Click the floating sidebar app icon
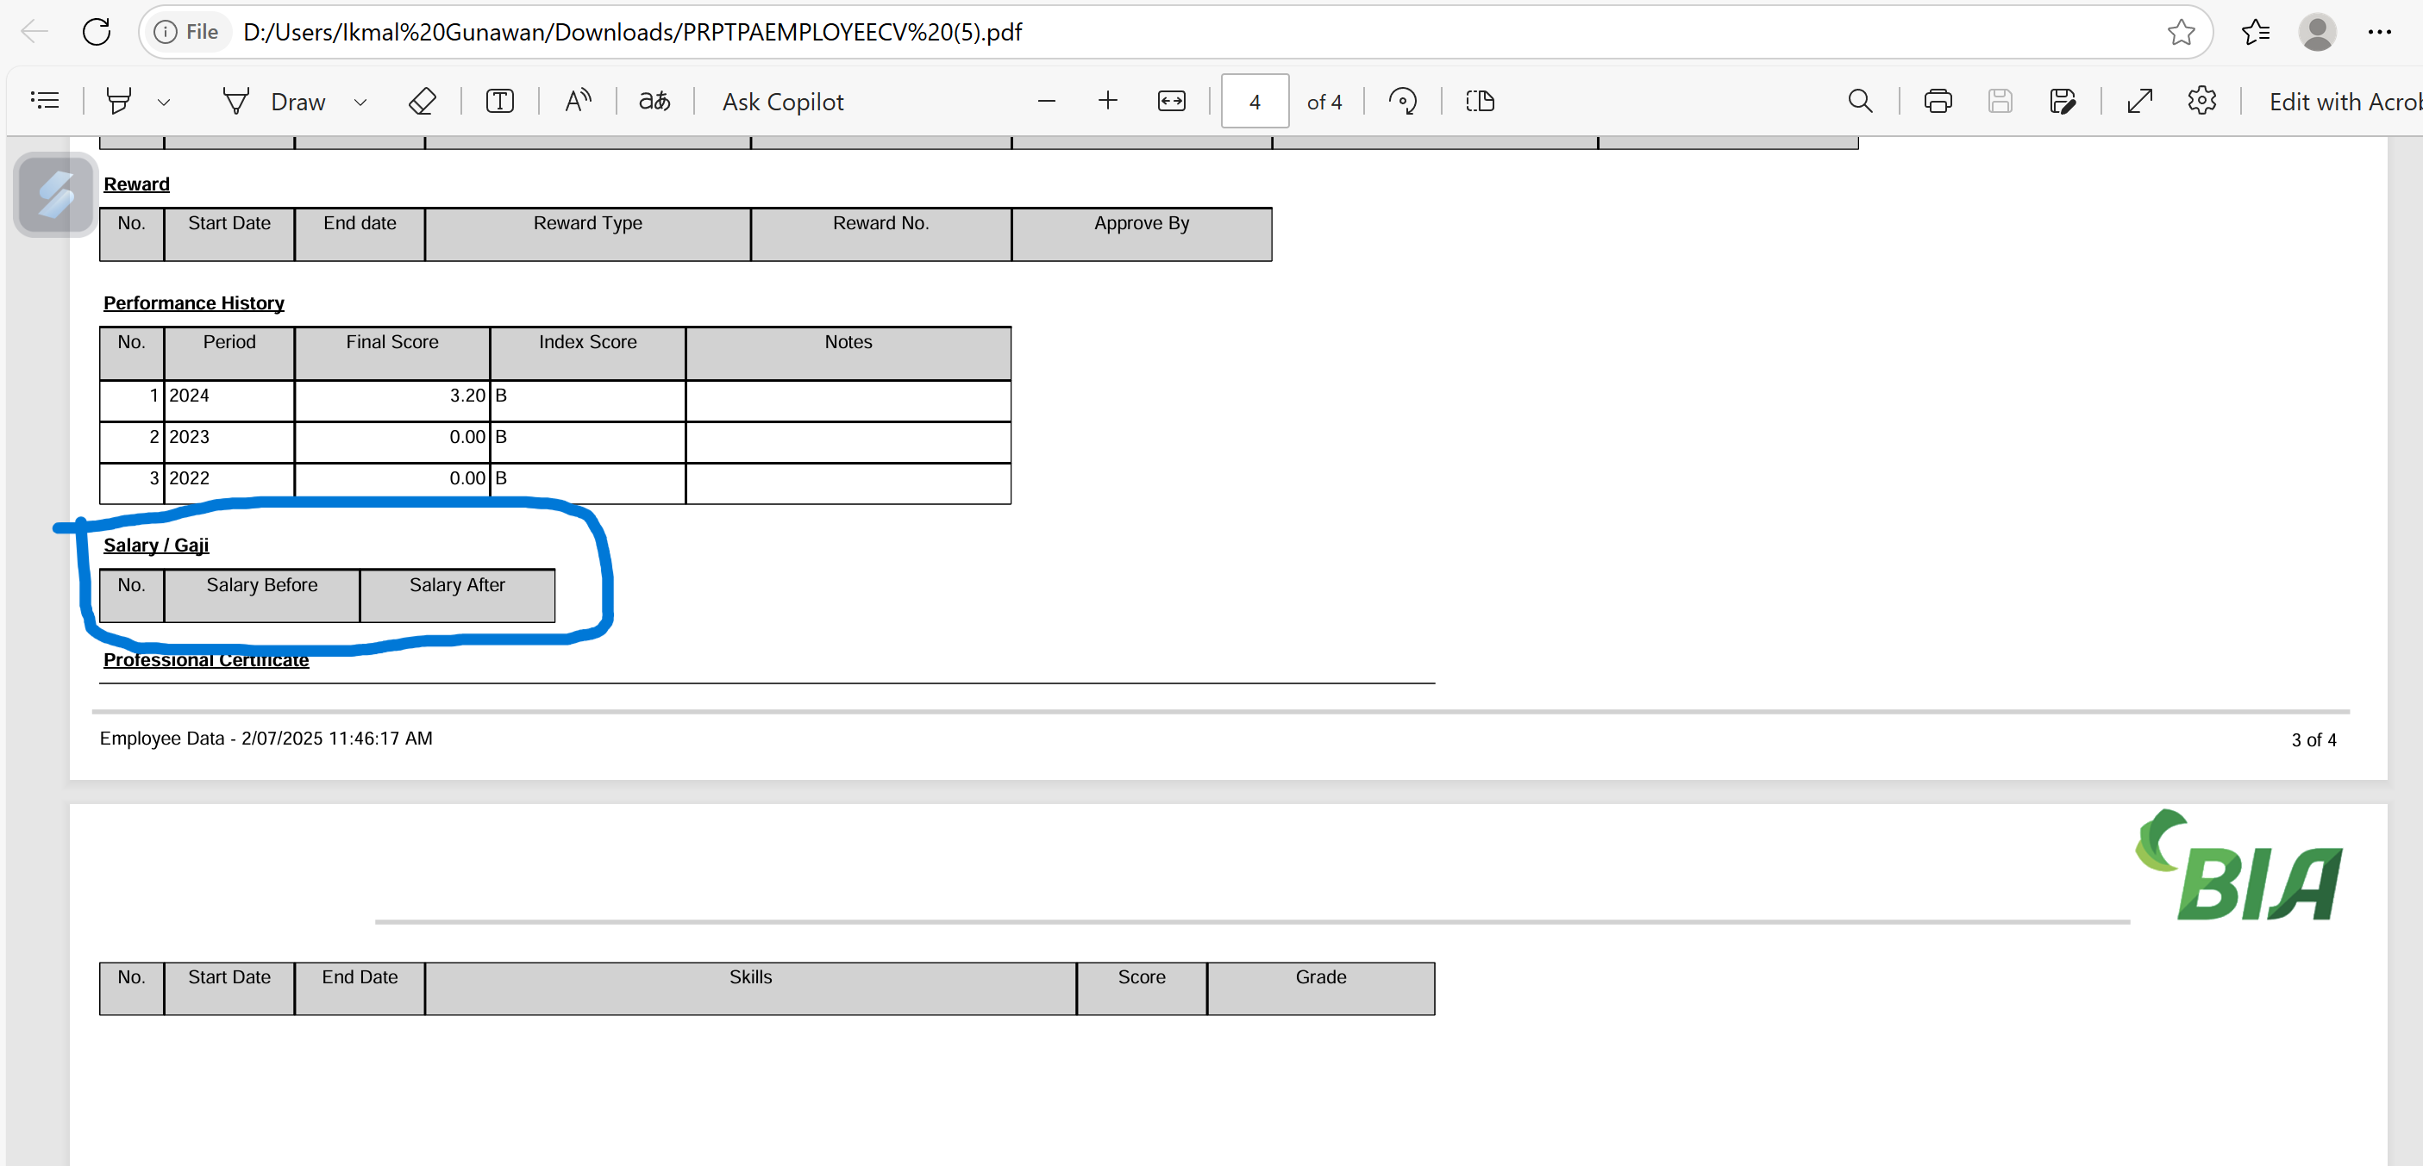 [55, 195]
